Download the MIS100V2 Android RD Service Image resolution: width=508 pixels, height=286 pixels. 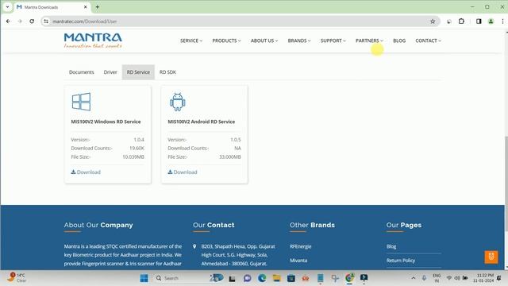(x=183, y=172)
